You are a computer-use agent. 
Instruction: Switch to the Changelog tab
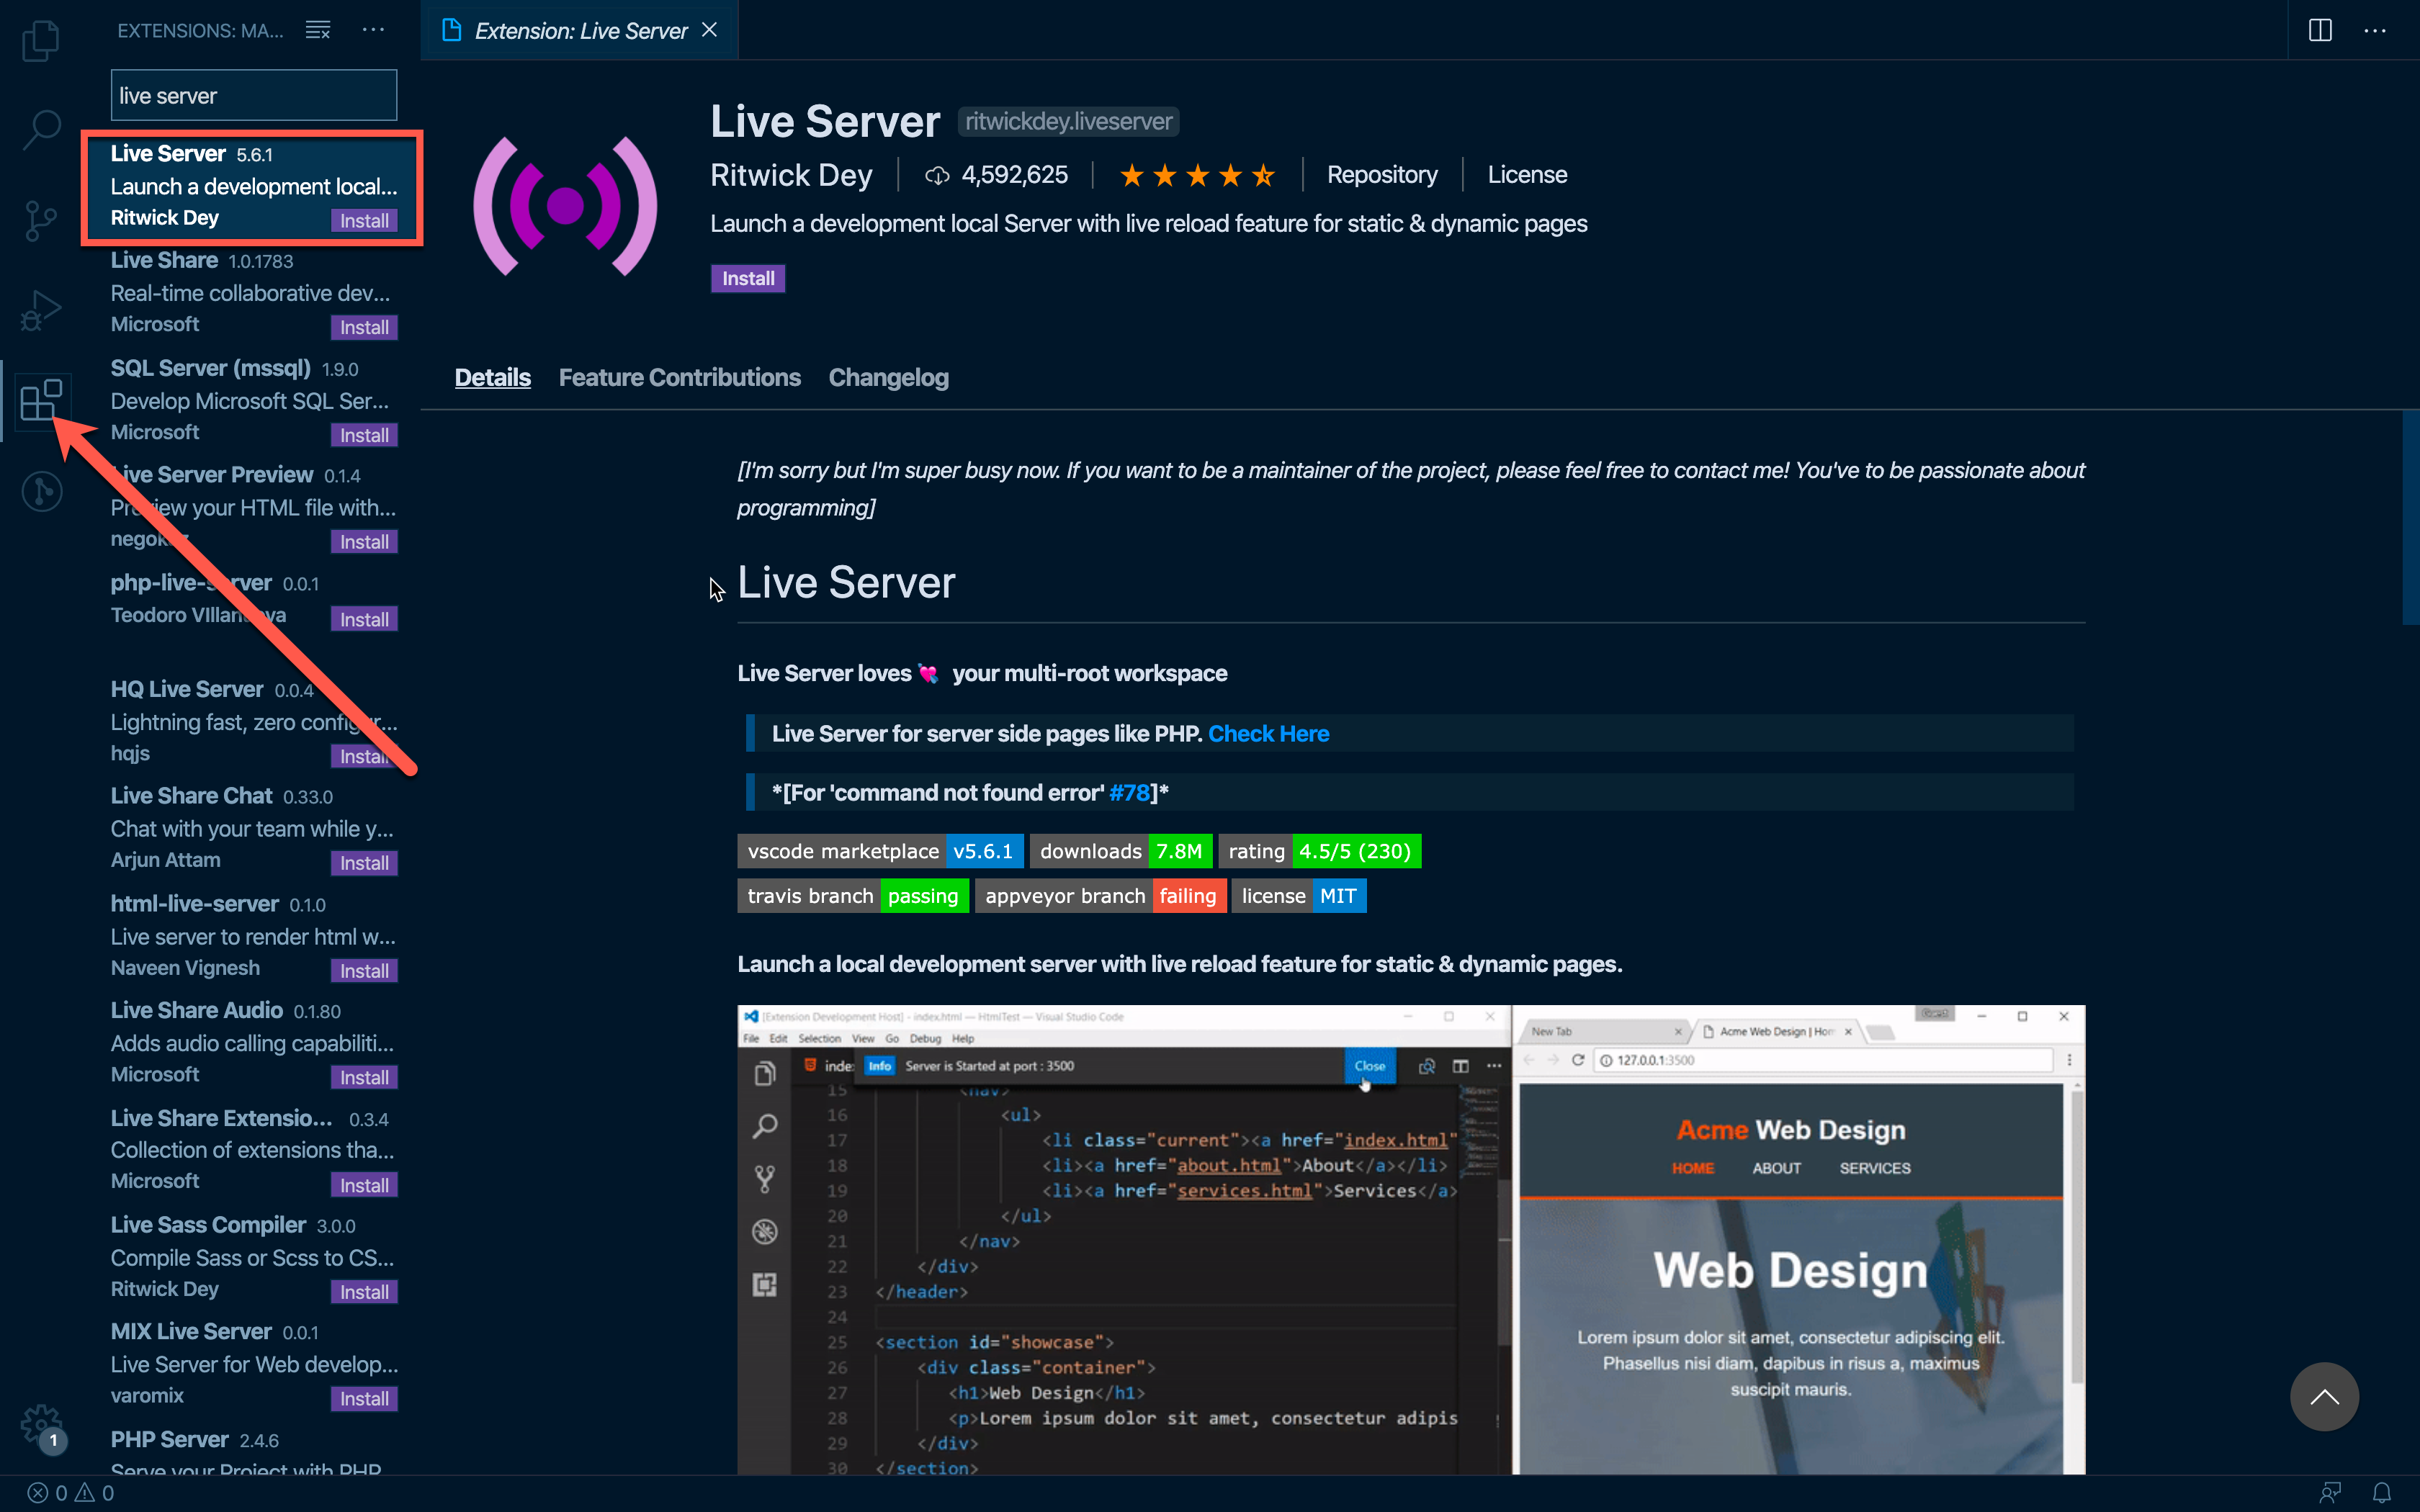(889, 377)
